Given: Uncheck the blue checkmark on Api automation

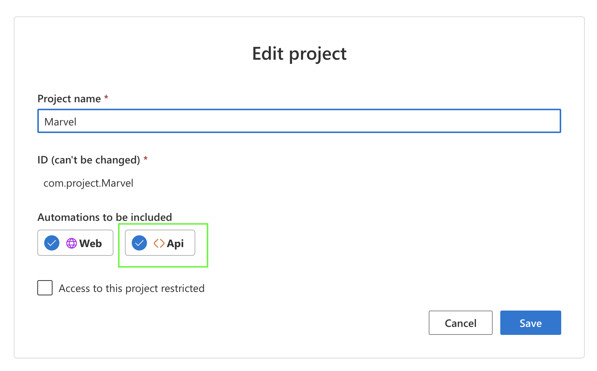Looking at the screenshot, I should 139,243.
